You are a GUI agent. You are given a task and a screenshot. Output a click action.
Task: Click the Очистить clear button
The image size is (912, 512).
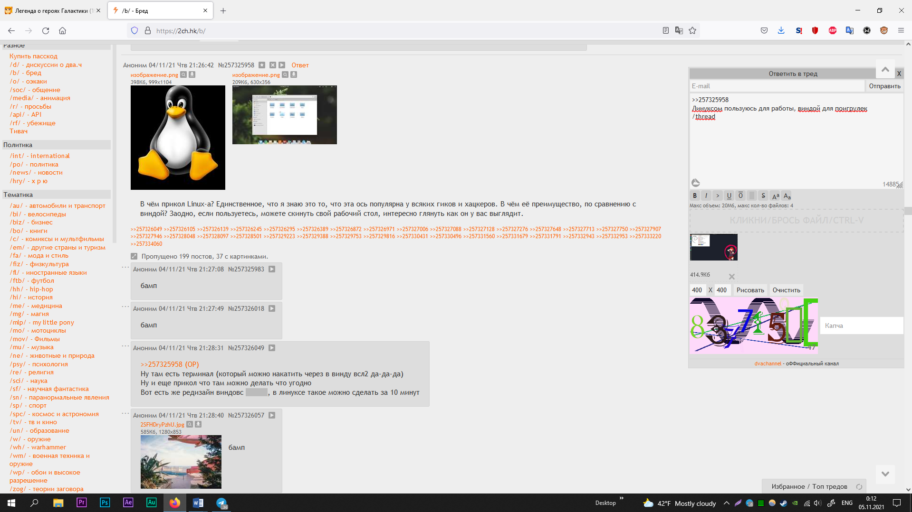(786, 290)
